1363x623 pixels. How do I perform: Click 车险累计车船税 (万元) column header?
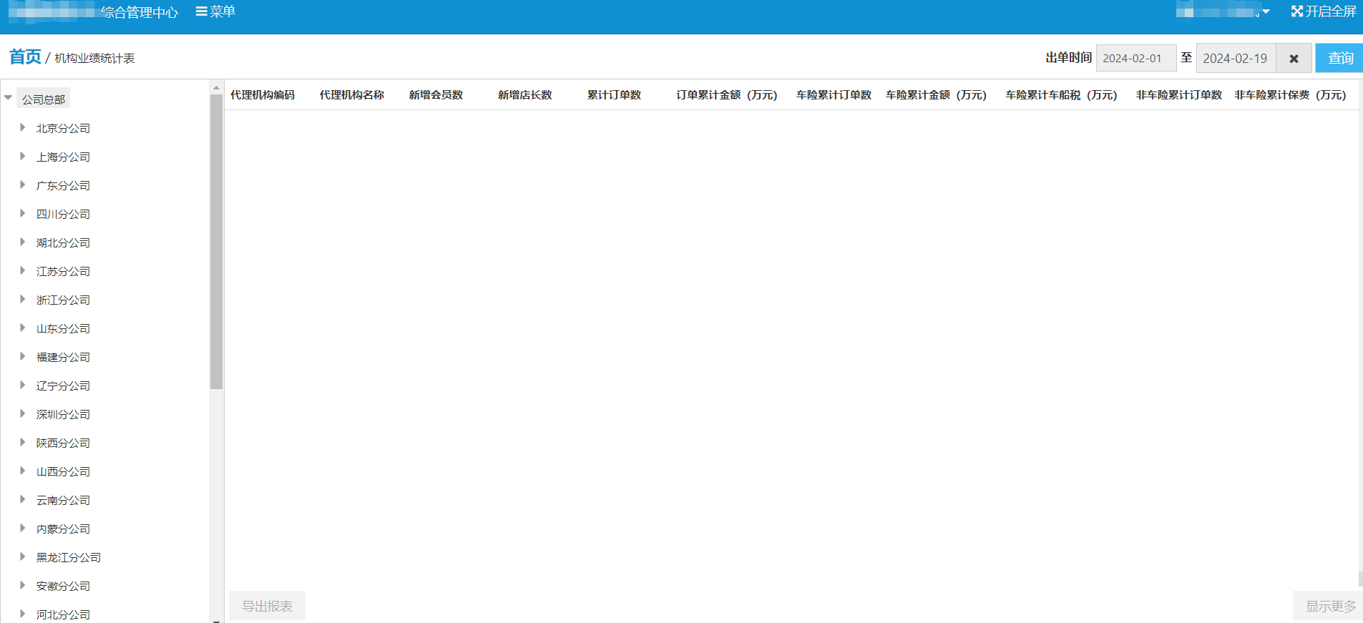pos(1061,95)
